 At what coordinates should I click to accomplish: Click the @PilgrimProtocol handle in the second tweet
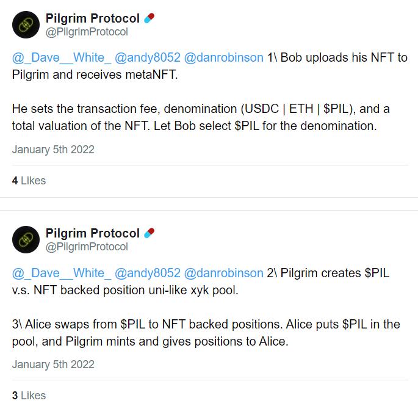pyautogui.click(x=87, y=247)
